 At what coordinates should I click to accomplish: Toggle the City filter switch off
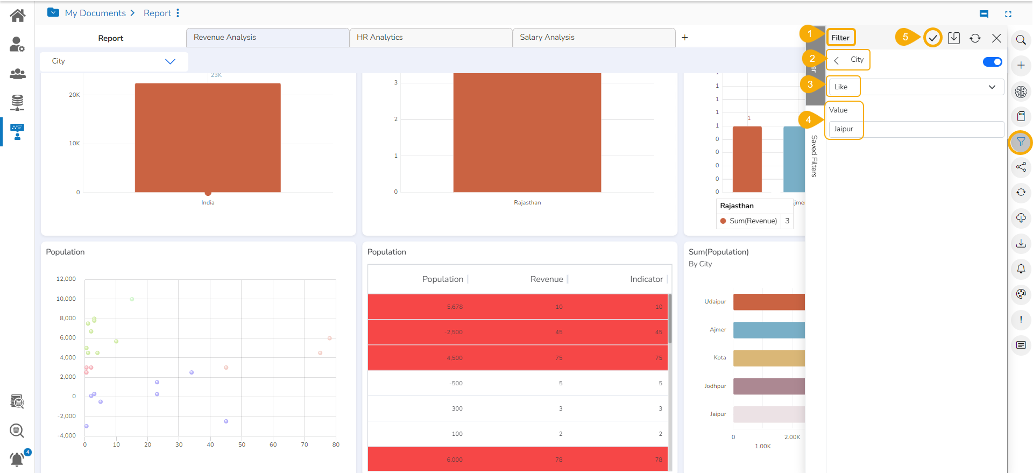(992, 62)
